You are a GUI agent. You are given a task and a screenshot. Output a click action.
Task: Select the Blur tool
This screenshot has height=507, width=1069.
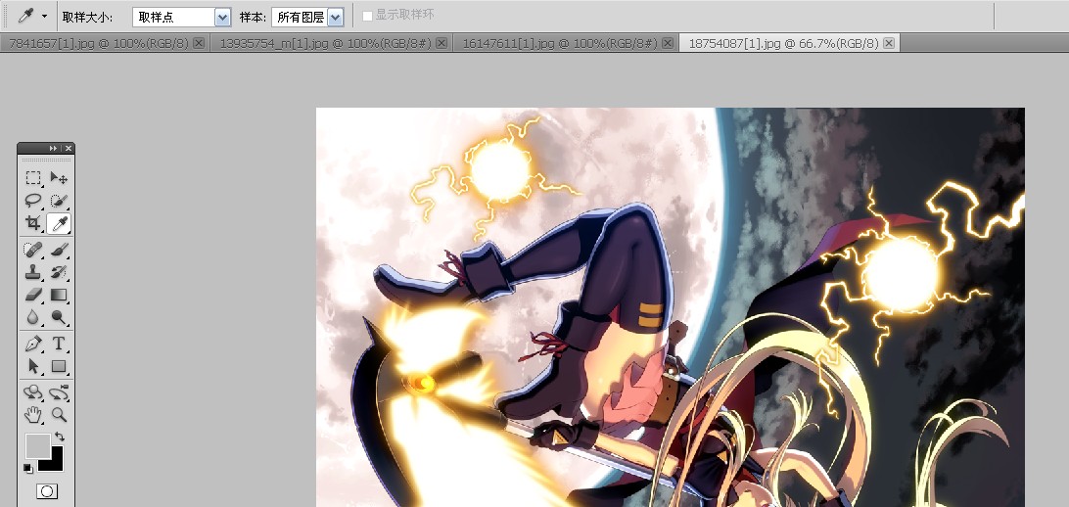(32, 317)
